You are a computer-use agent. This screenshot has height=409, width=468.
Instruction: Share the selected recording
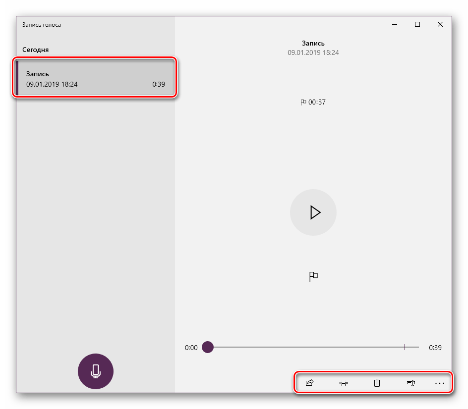click(x=309, y=382)
